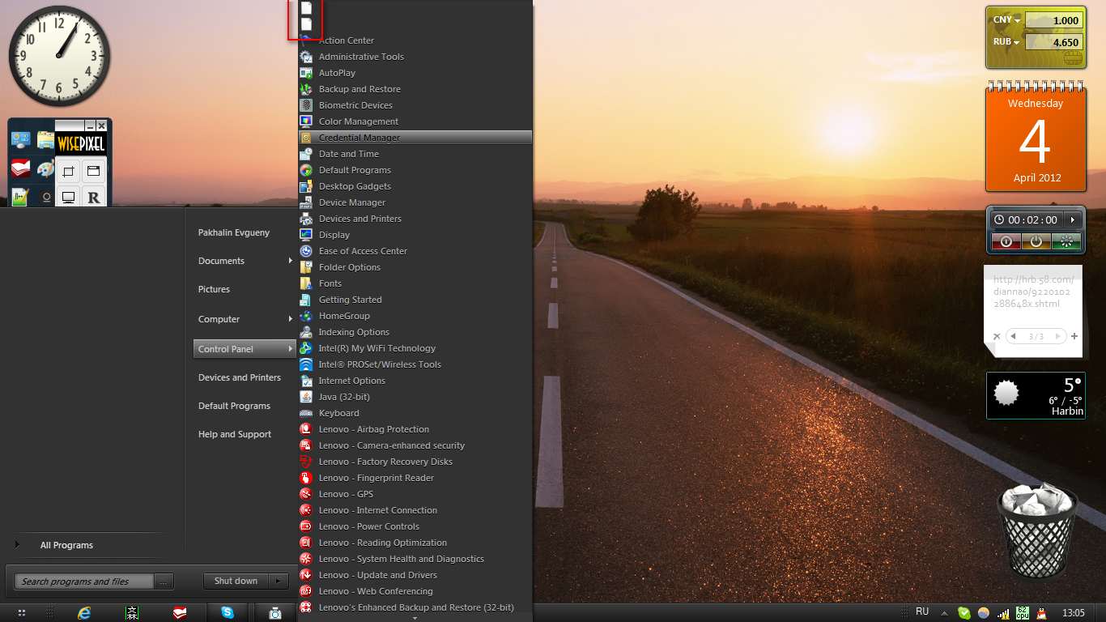Open Default Programs in Start menu
1106x622 pixels.
coord(234,406)
